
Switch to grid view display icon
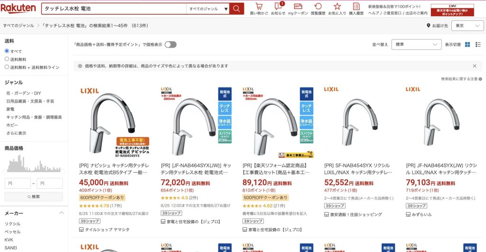pos(467,45)
